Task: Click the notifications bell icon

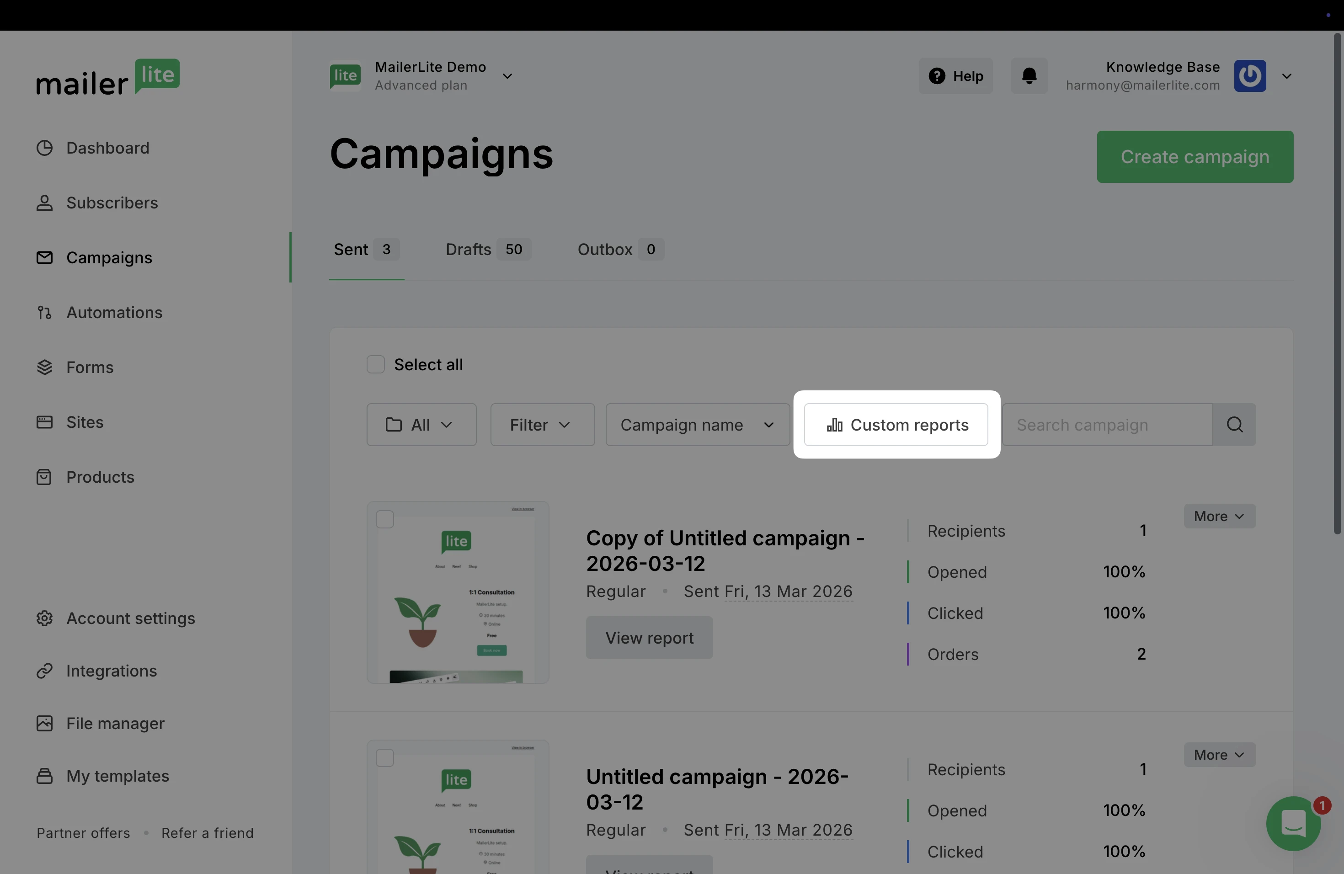Action: coord(1029,76)
